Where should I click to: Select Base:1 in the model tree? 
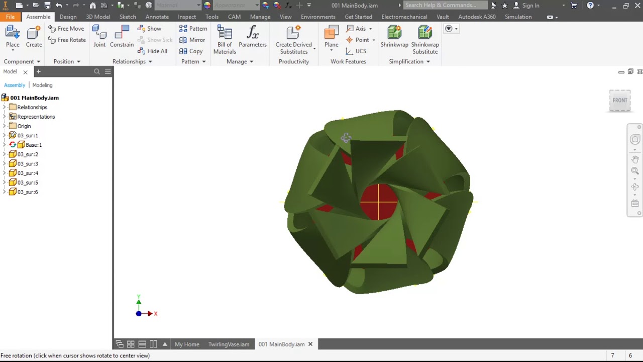pyautogui.click(x=34, y=145)
